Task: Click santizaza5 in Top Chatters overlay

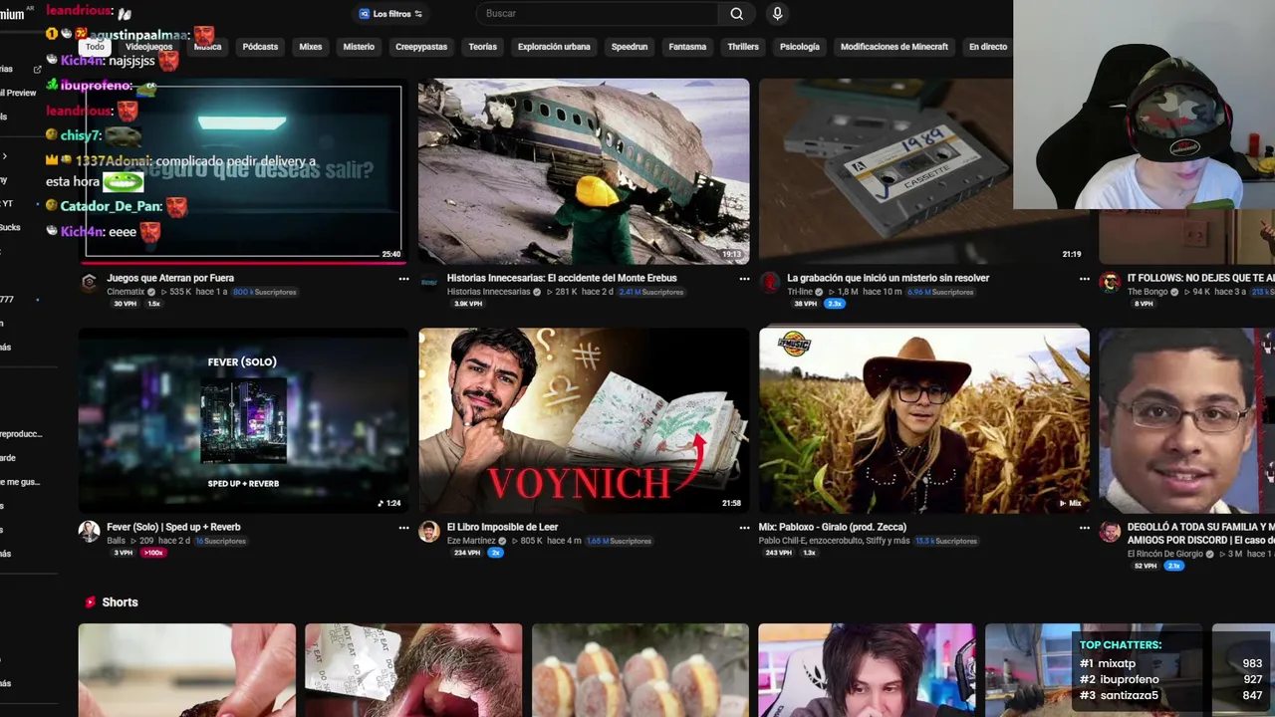Action: tap(1129, 695)
